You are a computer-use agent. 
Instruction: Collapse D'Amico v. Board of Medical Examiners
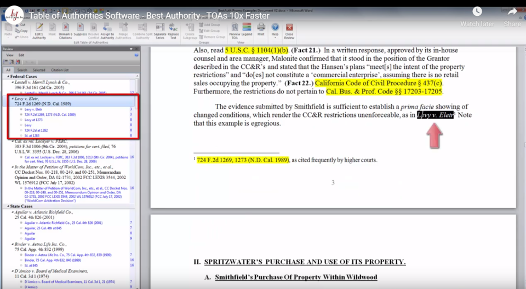coord(13,271)
